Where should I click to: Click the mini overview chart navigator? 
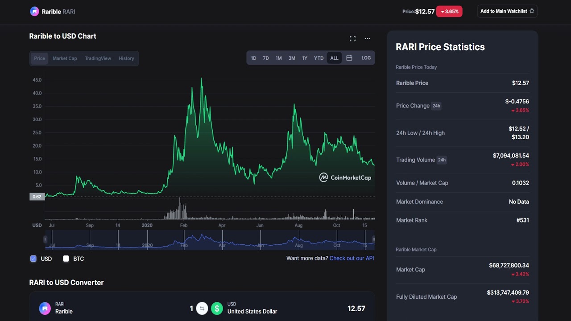pyautogui.click(x=209, y=240)
